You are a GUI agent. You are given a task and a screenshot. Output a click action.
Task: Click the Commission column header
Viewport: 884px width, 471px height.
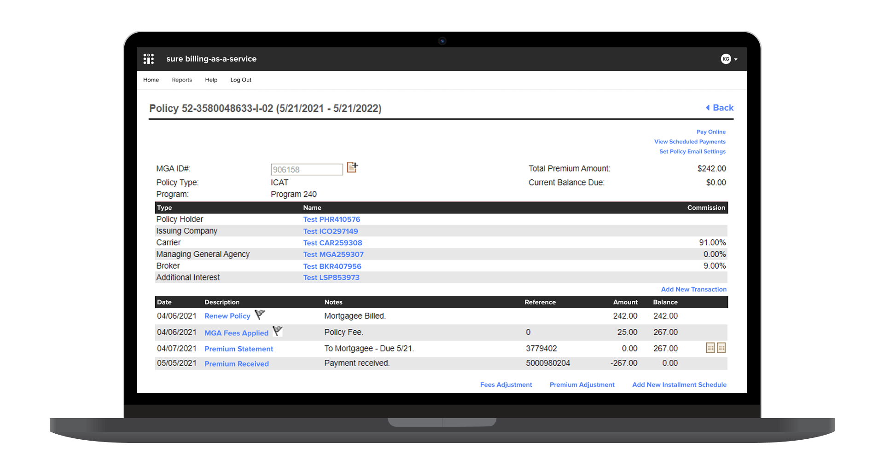706,208
